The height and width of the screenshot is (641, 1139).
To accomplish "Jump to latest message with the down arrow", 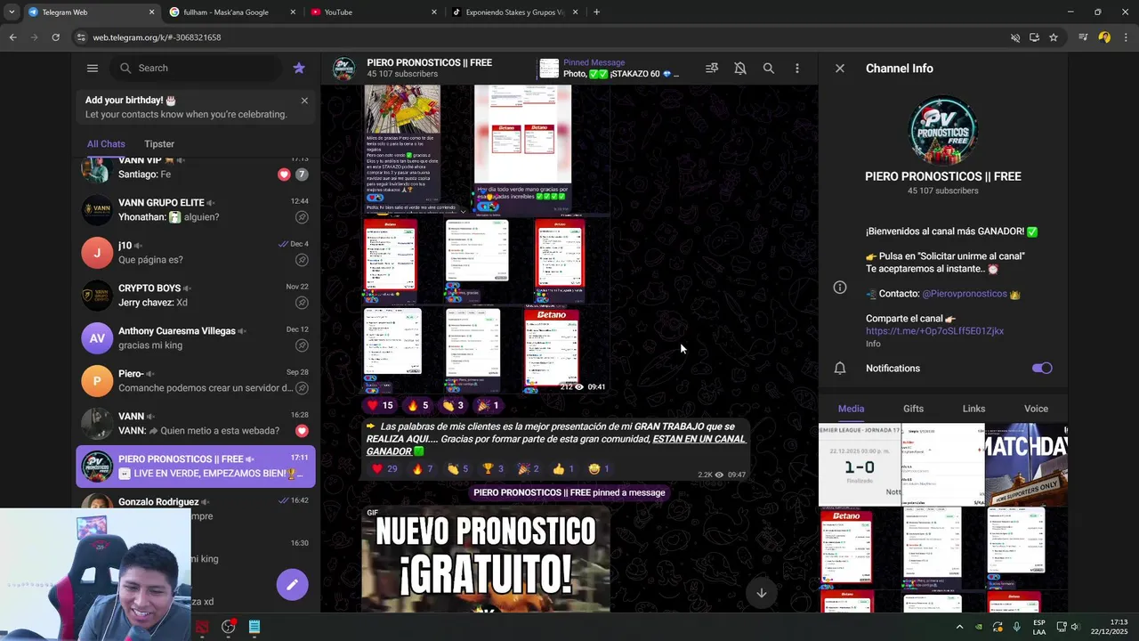I will point(762,593).
